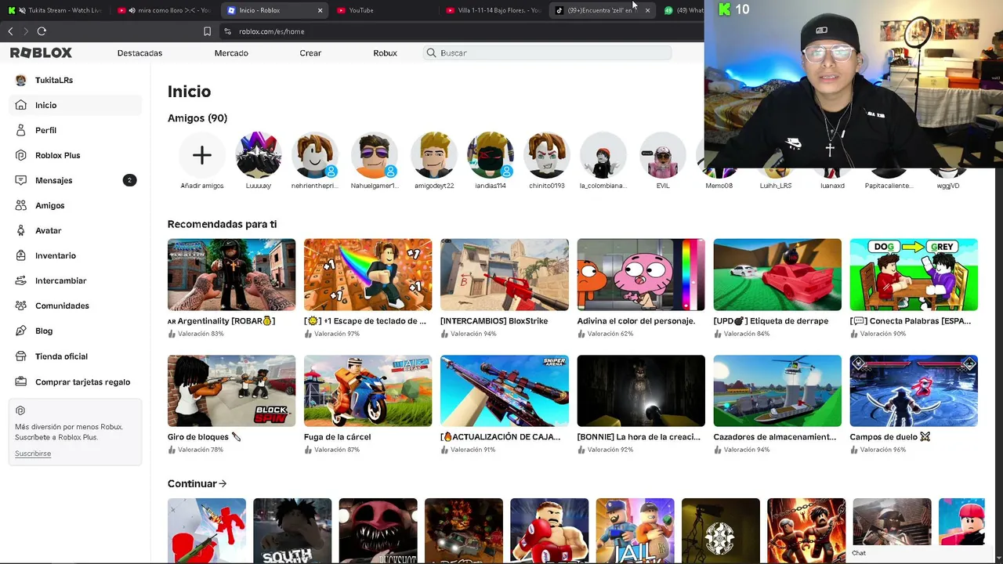Open Crear in the Roblox top navigation
Screen dimensions: 1003x564
(310, 53)
